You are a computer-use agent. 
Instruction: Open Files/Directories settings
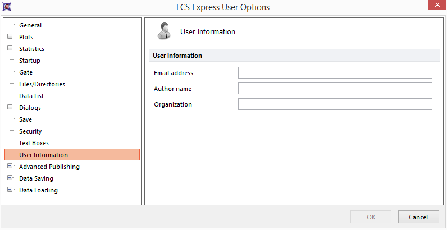pos(42,84)
